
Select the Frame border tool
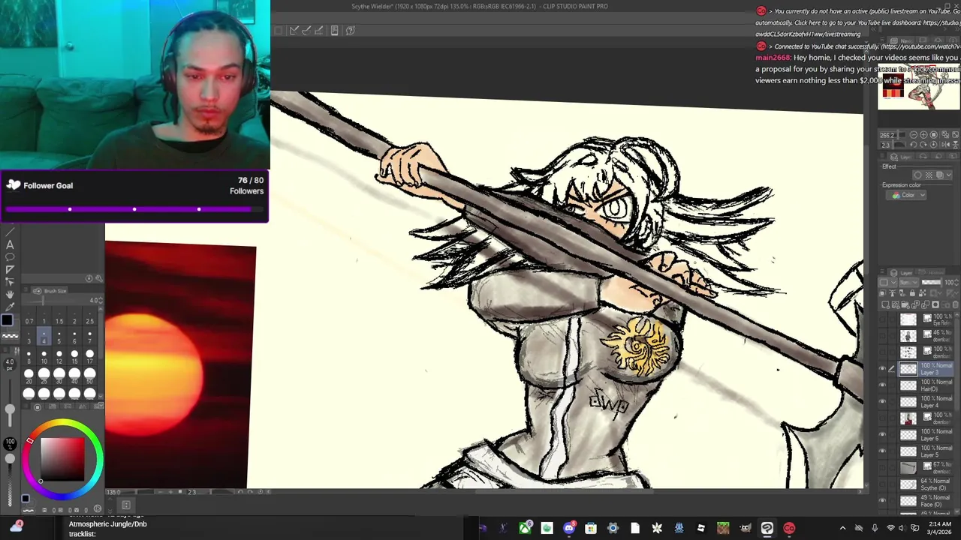coord(10,268)
